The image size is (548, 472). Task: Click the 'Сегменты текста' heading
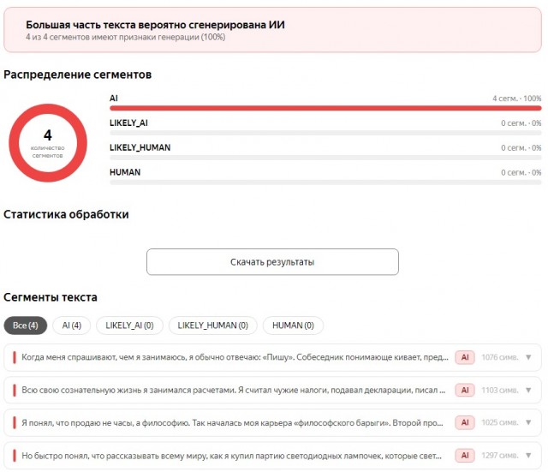51,297
